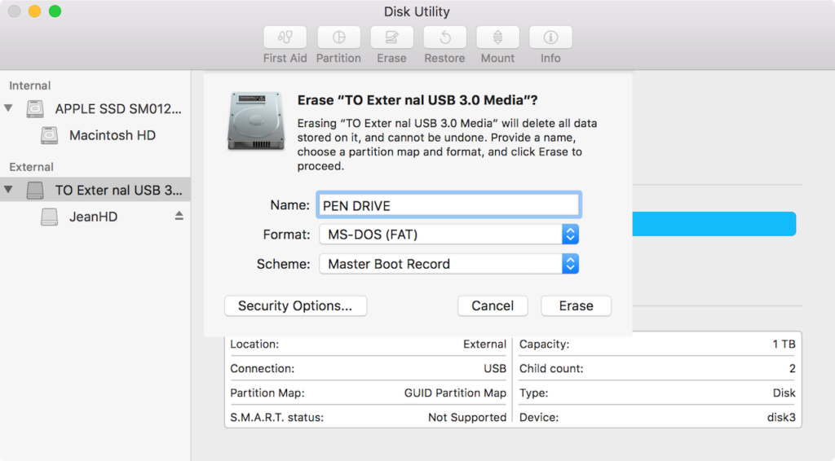The height and width of the screenshot is (461, 835).
Task: Click the blue disk usage bar
Action: [714, 224]
